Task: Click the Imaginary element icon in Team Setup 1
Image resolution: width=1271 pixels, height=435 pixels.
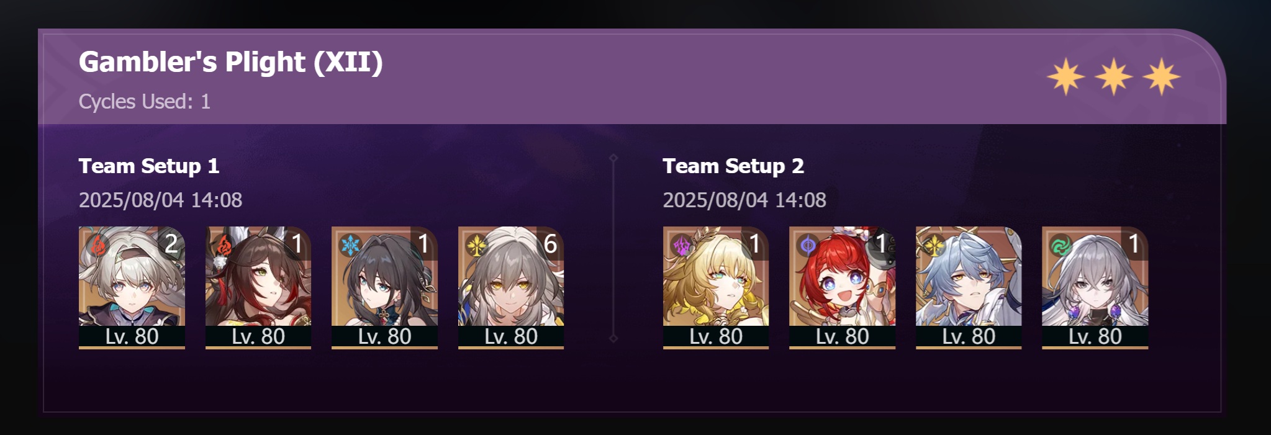Action: [477, 246]
